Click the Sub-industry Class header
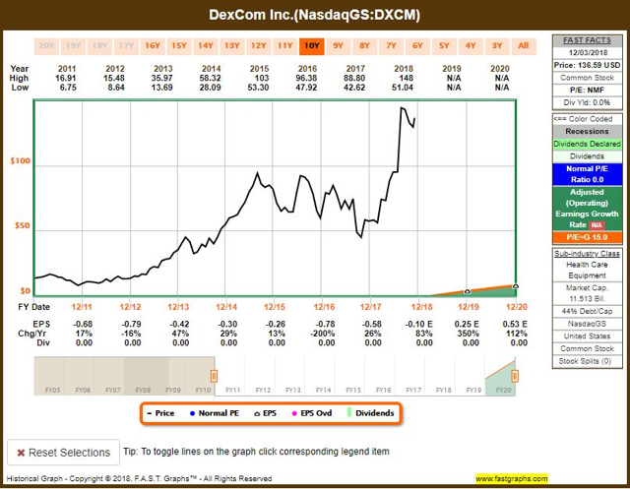The width and height of the screenshot is (630, 489). (x=587, y=253)
